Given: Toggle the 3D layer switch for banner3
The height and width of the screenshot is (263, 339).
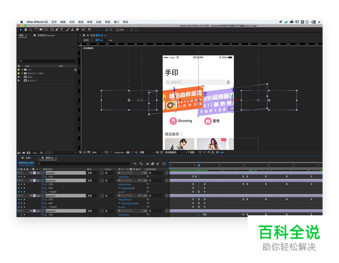Looking at the screenshot, I should (139, 196).
